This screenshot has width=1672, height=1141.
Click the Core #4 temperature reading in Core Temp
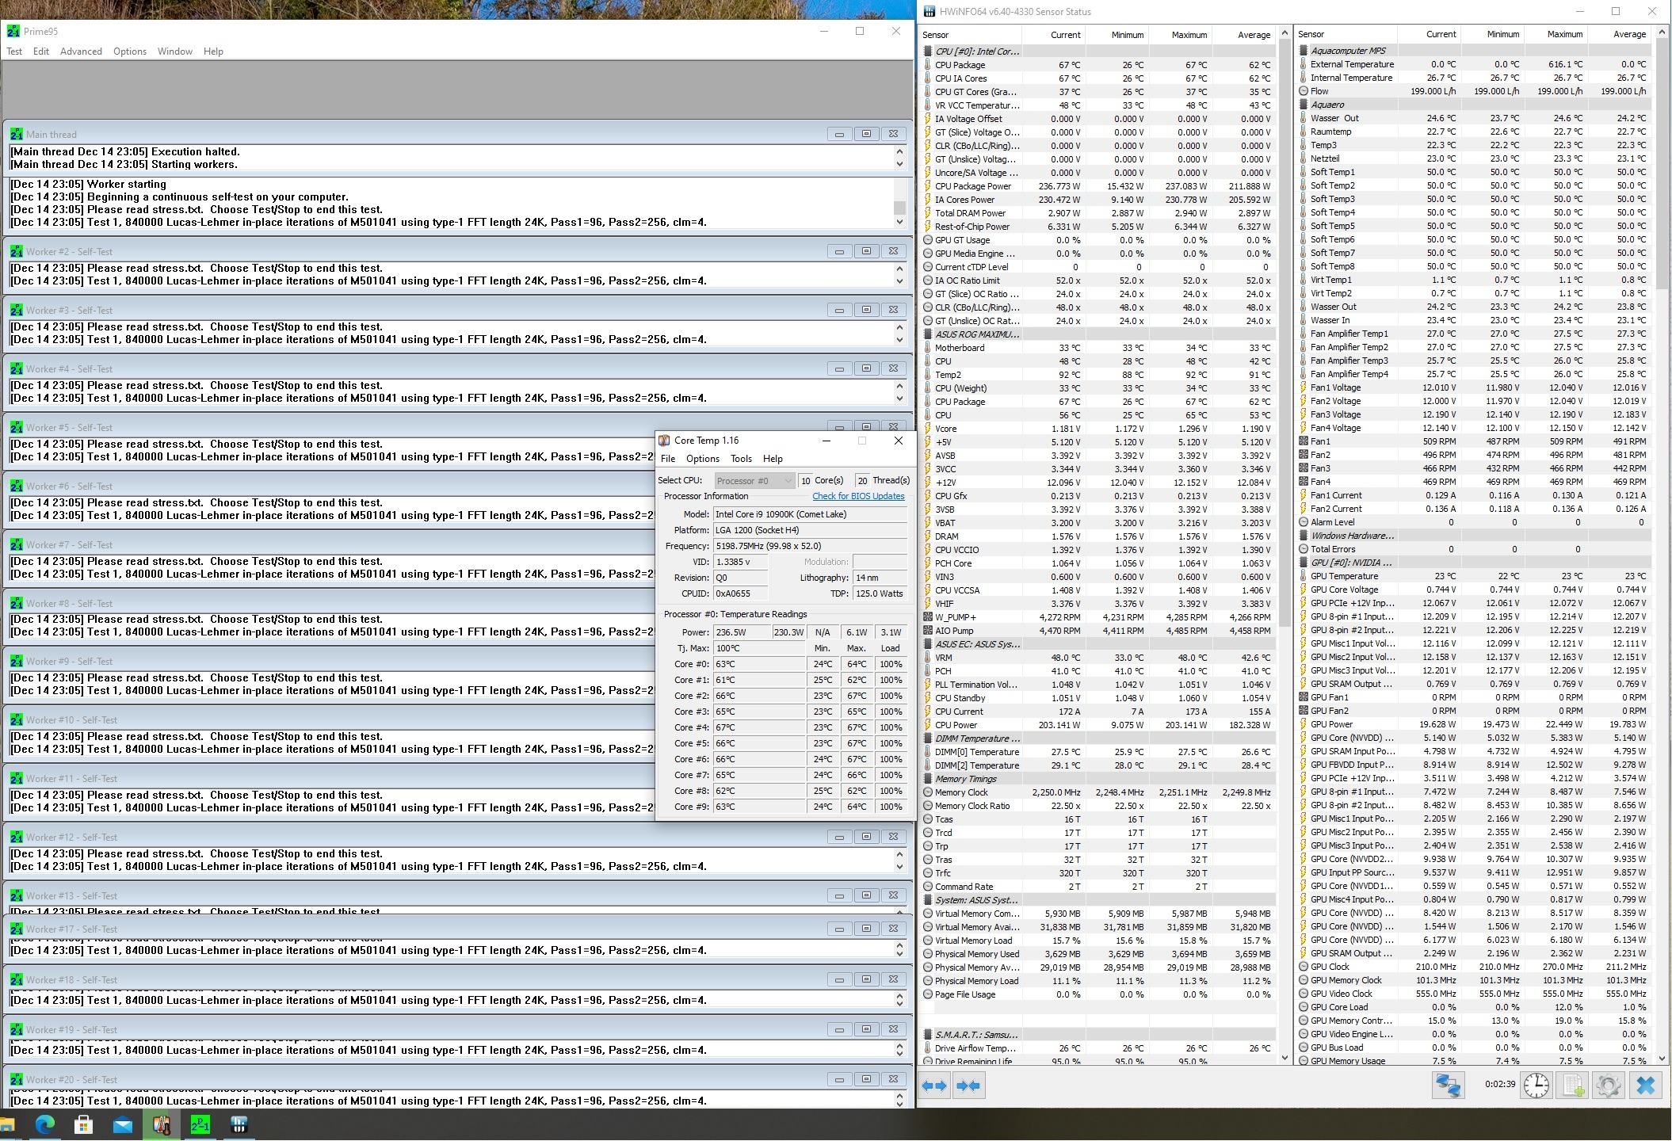tap(759, 727)
